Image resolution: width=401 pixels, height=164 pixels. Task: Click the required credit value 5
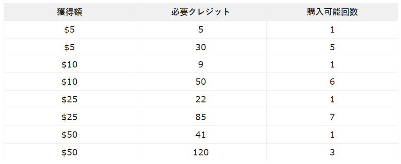(200, 29)
